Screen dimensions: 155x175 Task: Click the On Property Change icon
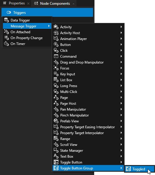pos(6,38)
